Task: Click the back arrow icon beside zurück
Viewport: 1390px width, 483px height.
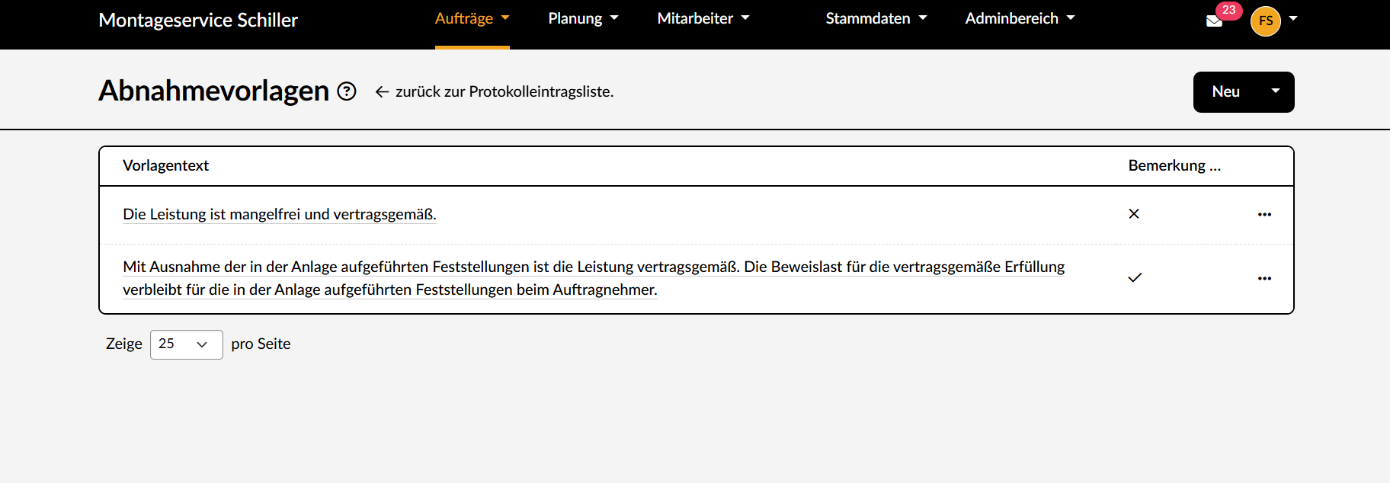Action: point(382,92)
